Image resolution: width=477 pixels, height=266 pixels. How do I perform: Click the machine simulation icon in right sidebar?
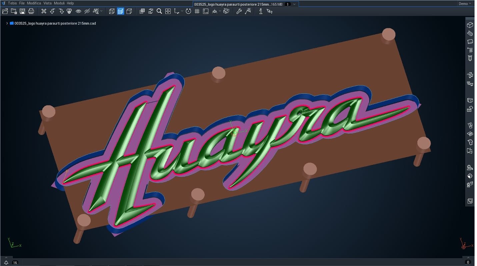[x=470, y=168]
